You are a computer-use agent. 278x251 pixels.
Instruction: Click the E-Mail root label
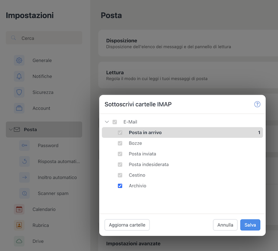click(x=130, y=122)
